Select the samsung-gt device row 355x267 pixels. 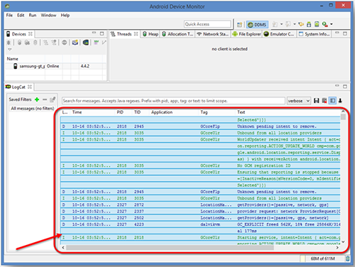click(x=55, y=66)
